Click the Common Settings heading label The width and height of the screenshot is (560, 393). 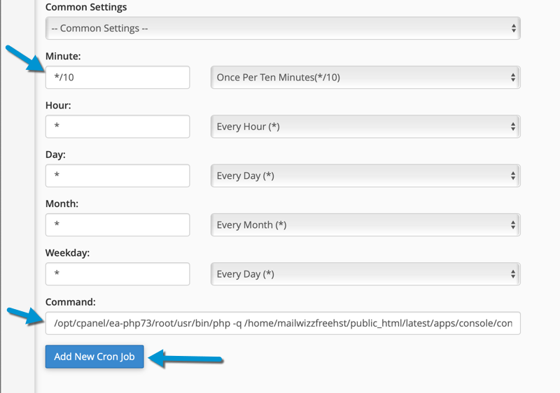[x=86, y=7]
